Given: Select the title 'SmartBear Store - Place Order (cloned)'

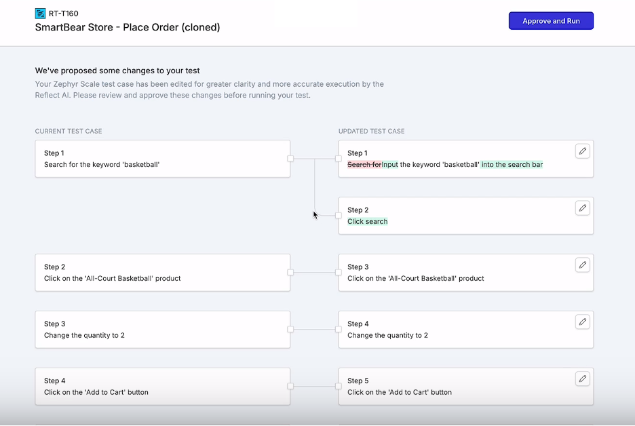Looking at the screenshot, I should (128, 27).
